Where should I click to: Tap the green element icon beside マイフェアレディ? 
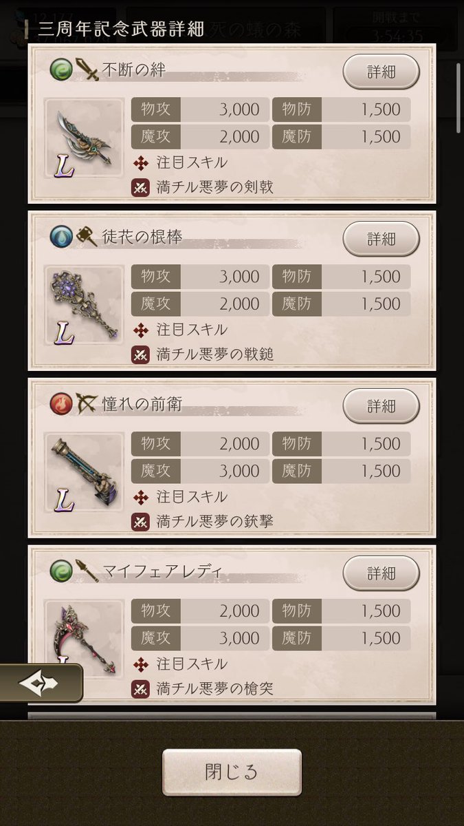click(61, 571)
